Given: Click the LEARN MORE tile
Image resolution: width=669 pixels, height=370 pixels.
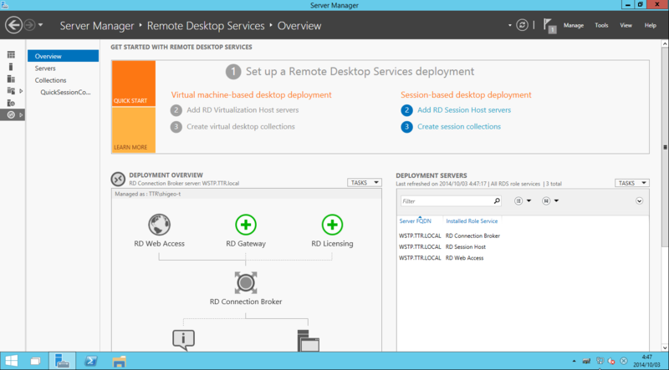Looking at the screenshot, I should tap(134, 130).
